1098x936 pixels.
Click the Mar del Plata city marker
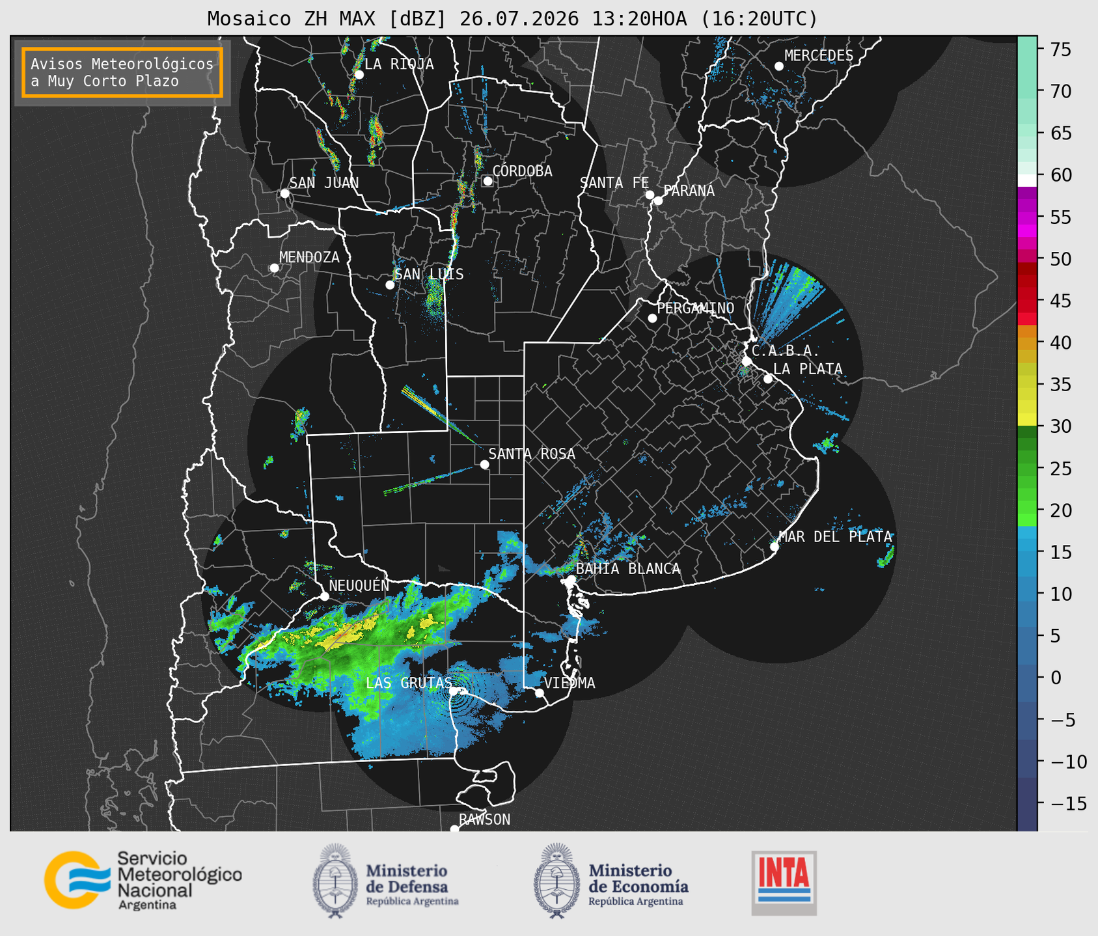coord(775,546)
